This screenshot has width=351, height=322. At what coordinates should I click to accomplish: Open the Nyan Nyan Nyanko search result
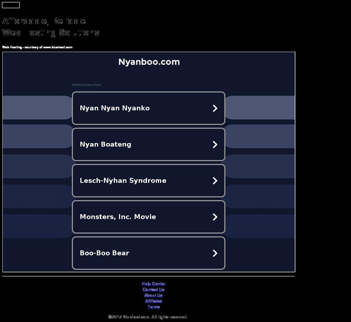[148, 108]
